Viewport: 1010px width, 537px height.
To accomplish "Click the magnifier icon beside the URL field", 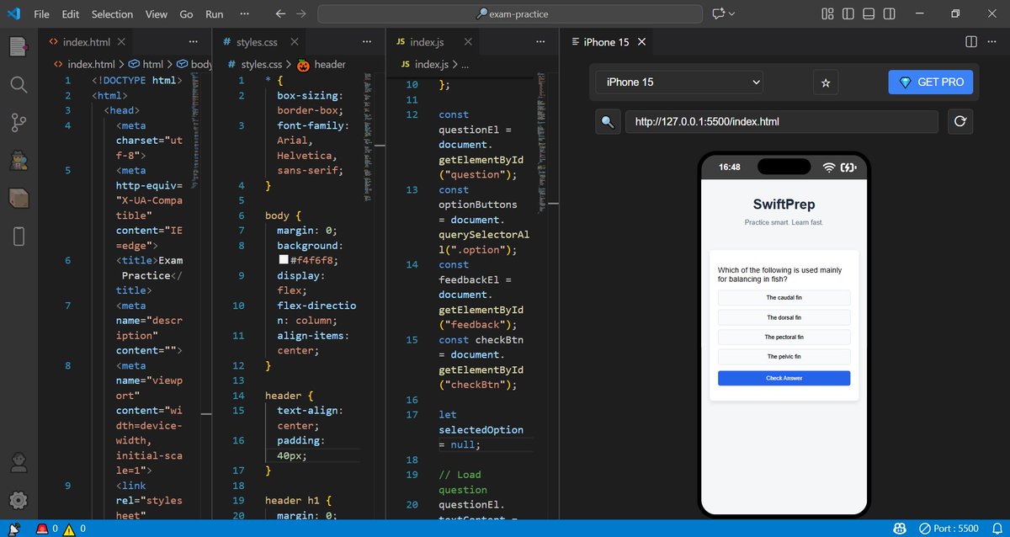I will pos(608,122).
